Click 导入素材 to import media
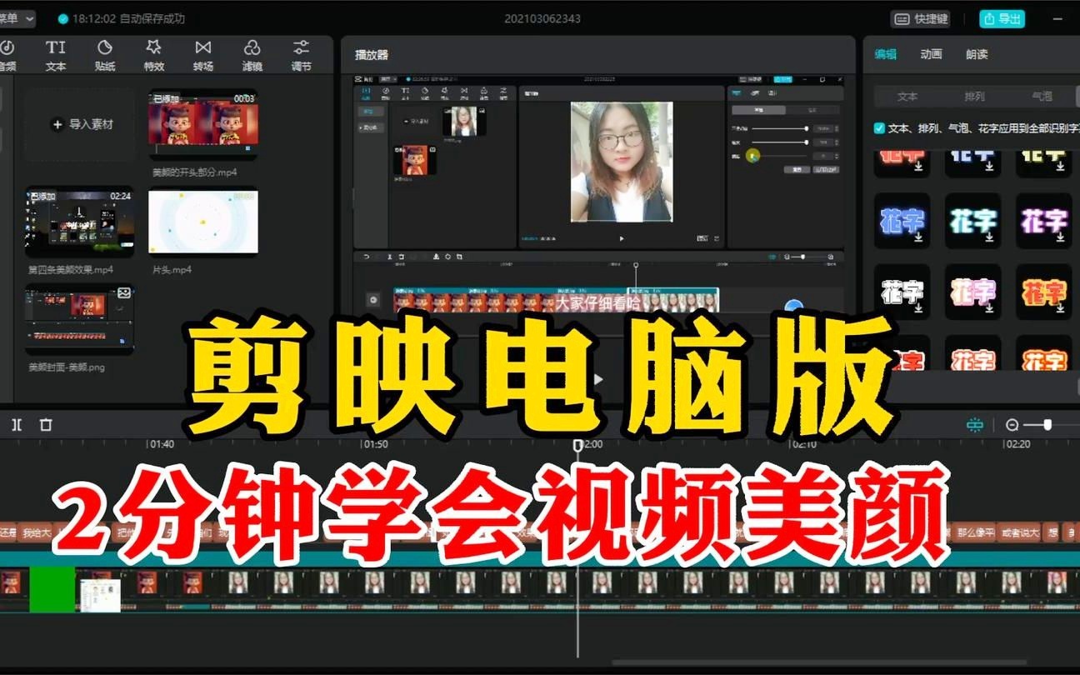Screen dimensions: 1080x675 [82, 124]
